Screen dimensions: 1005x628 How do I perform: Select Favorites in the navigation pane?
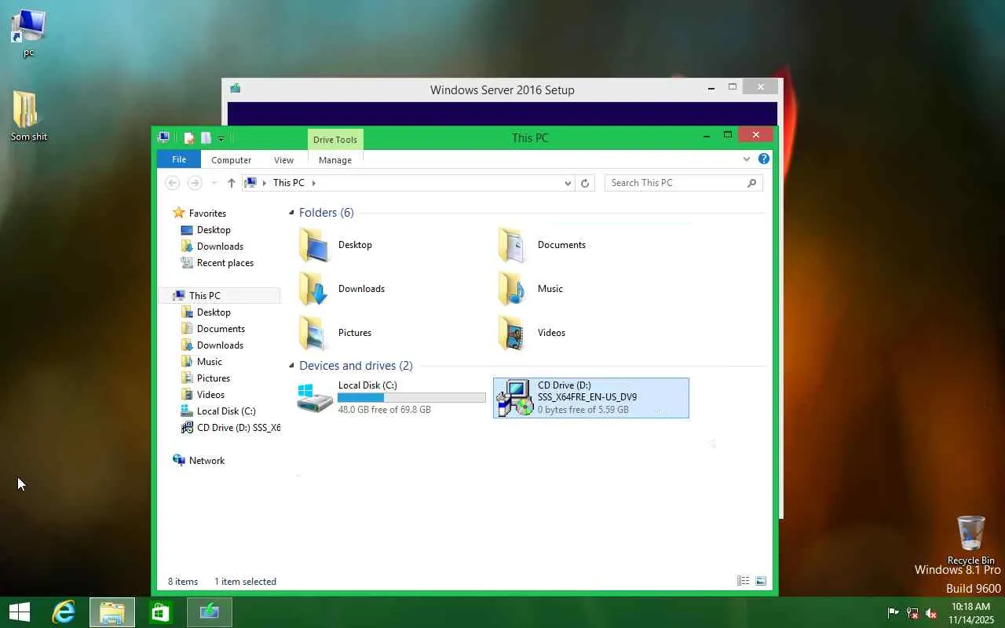coord(207,213)
